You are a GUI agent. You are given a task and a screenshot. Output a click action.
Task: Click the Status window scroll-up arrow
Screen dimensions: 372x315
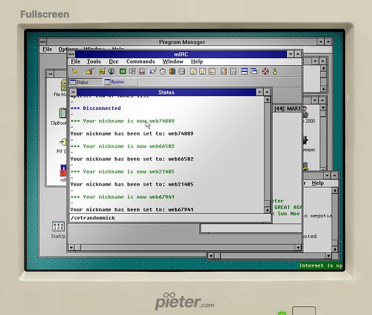[267, 99]
